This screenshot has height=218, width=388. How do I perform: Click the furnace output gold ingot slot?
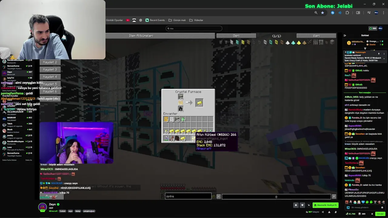coord(199,103)
